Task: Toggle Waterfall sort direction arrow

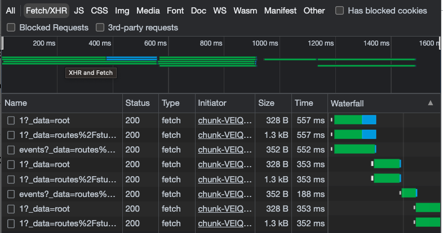Action: click(430, 103)
